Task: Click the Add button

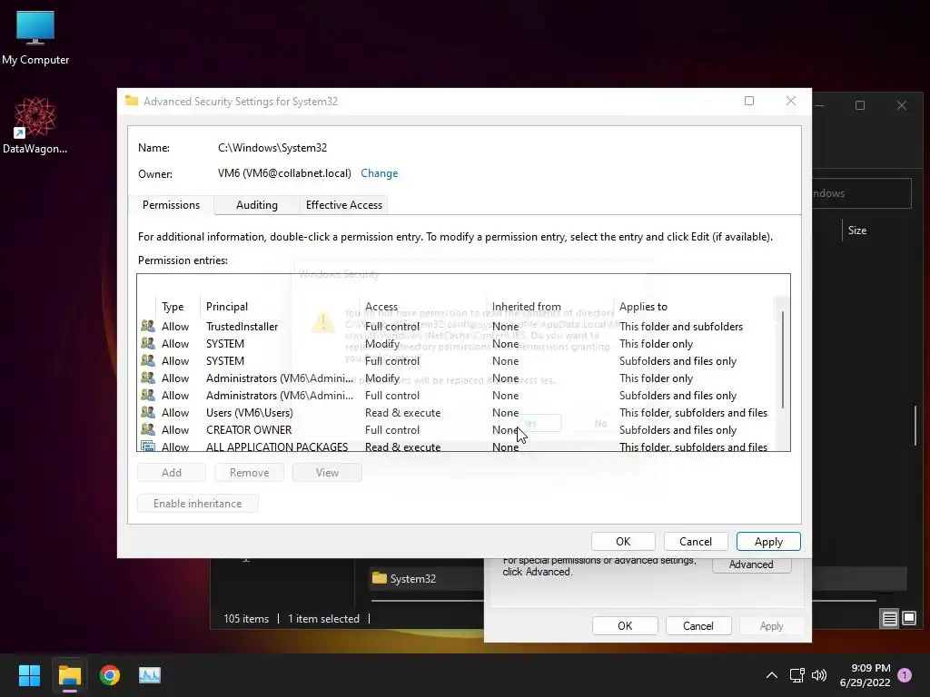Action: pyautogui.click(x=172, y=472)
